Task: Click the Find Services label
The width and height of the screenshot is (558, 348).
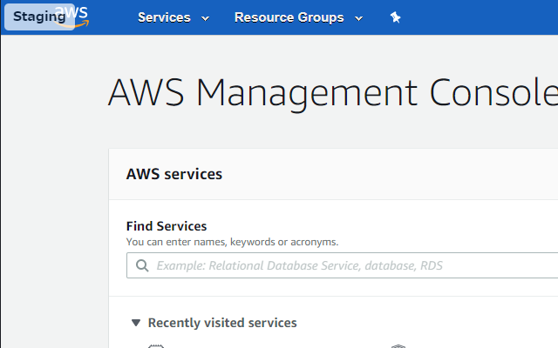Action: pyautogui.click(x=167, y=226)
